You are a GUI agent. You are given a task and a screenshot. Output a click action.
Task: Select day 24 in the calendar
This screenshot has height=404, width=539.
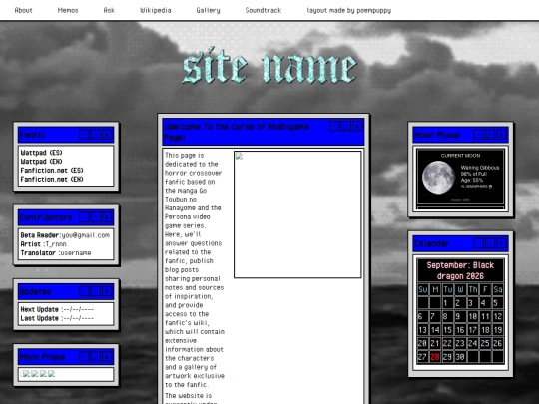[x=473, y=343]
